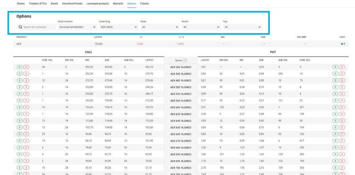Image resolution: width=355 pixels, height=175 pixels.
Task: Switch to the Bonds tab
Action: click(55, 4)
